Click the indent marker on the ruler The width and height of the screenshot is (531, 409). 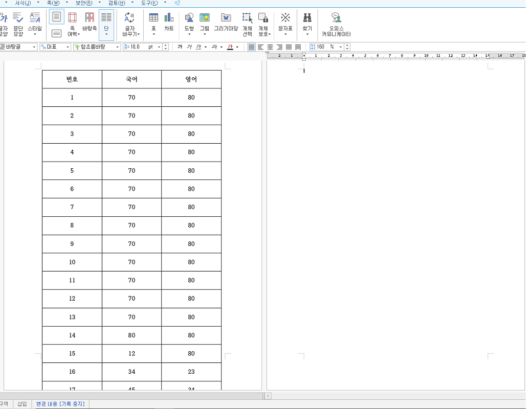[304, 56]
